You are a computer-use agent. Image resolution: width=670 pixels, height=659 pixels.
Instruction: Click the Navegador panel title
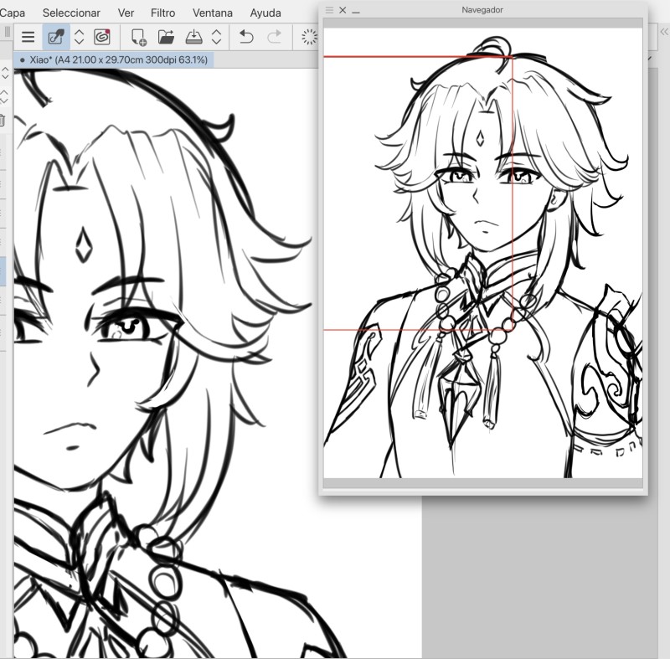click(x=482, y=10)
